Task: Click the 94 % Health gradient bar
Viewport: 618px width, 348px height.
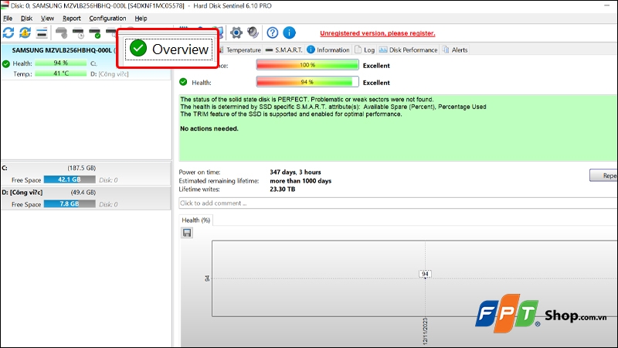Action: 307,82
